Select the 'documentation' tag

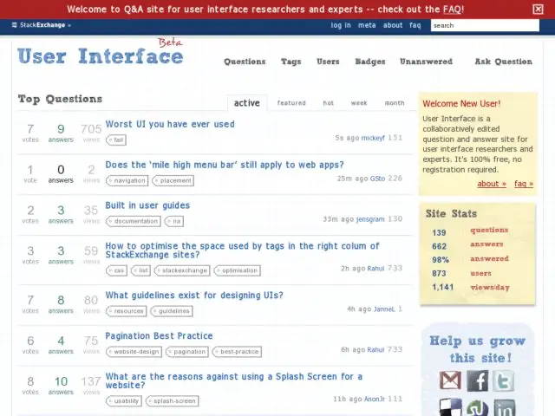[133, 221]
